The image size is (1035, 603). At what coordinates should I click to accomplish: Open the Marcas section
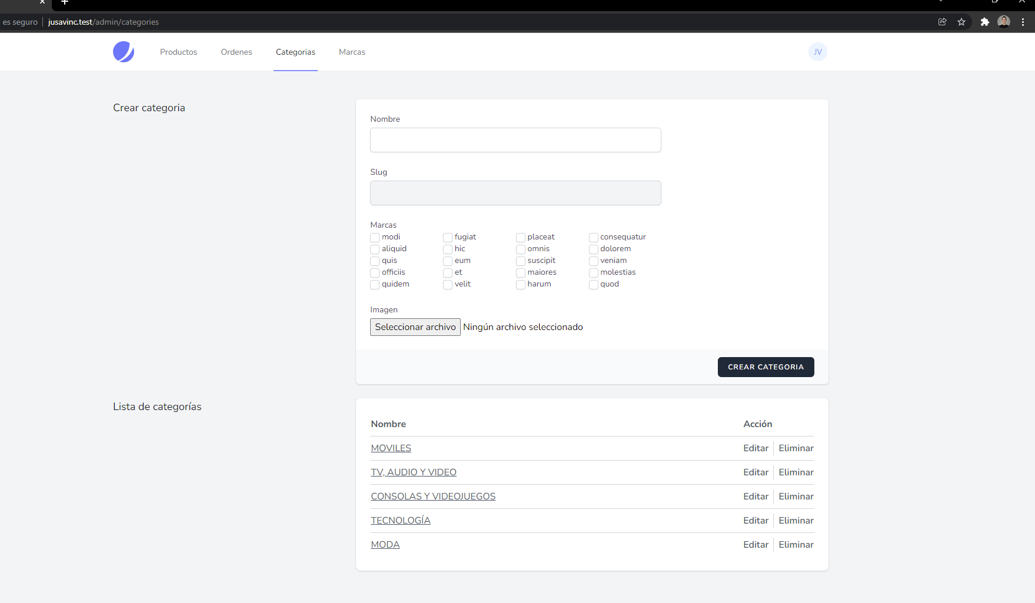tap(352, 52)
